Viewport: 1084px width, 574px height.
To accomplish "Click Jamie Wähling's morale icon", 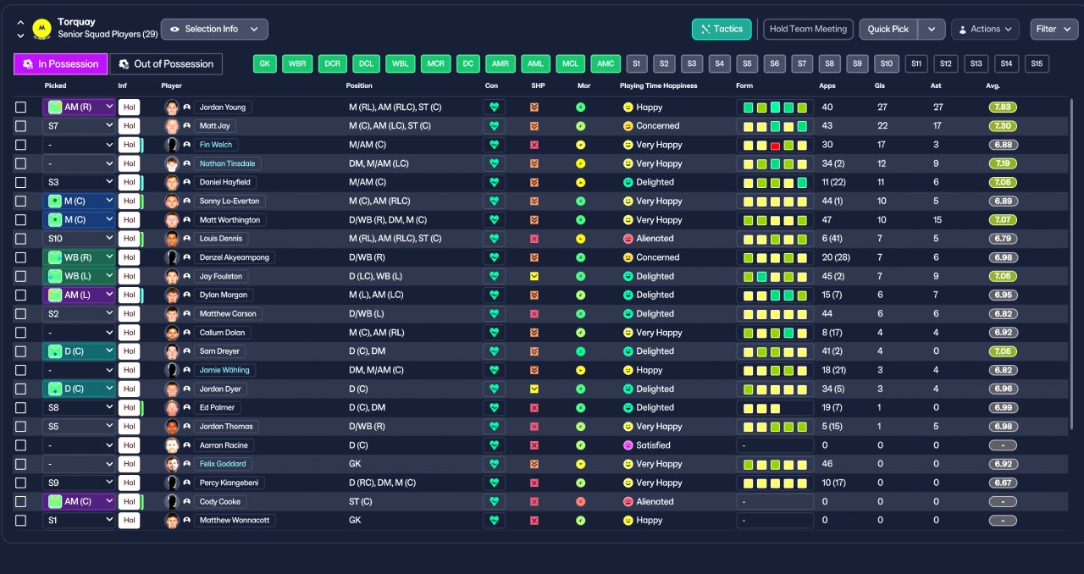I will coord(580,370).
